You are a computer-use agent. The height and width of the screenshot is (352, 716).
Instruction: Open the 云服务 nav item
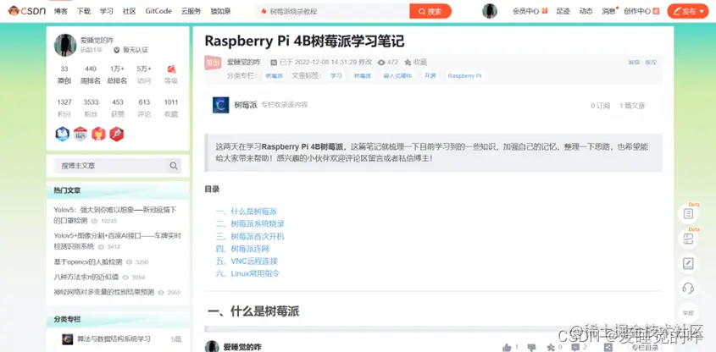coord(191,11)
